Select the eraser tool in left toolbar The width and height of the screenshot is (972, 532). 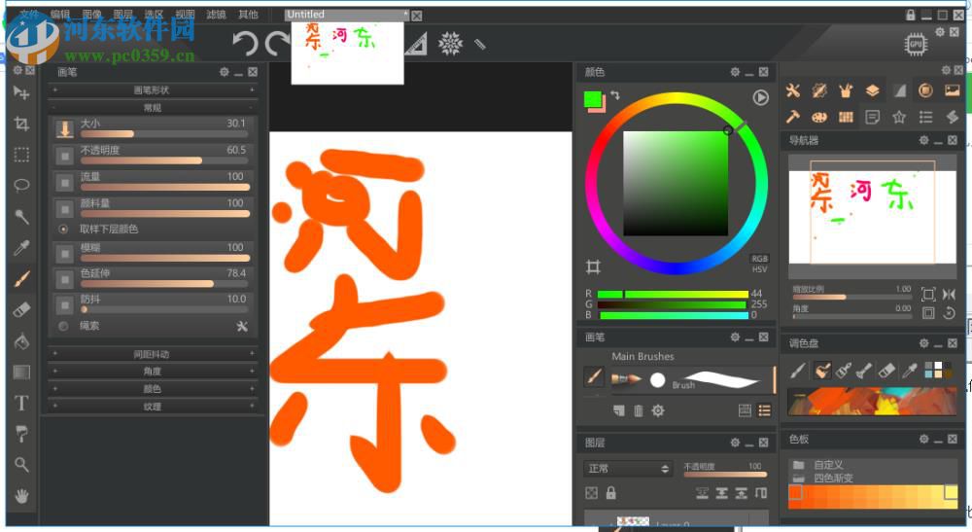pyautogui.click(x=21, y=310)
